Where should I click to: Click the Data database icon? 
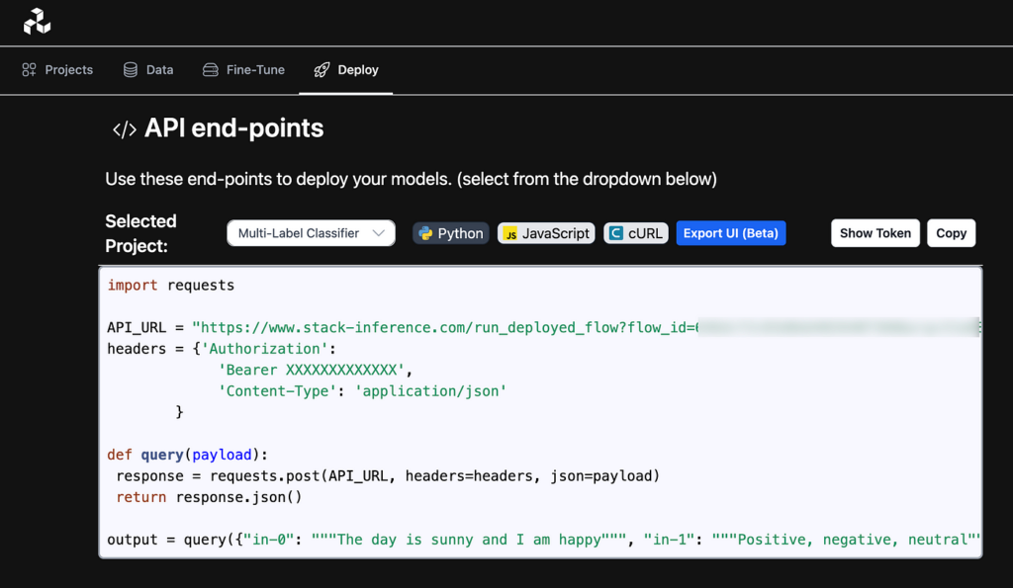tap(131, 70)
